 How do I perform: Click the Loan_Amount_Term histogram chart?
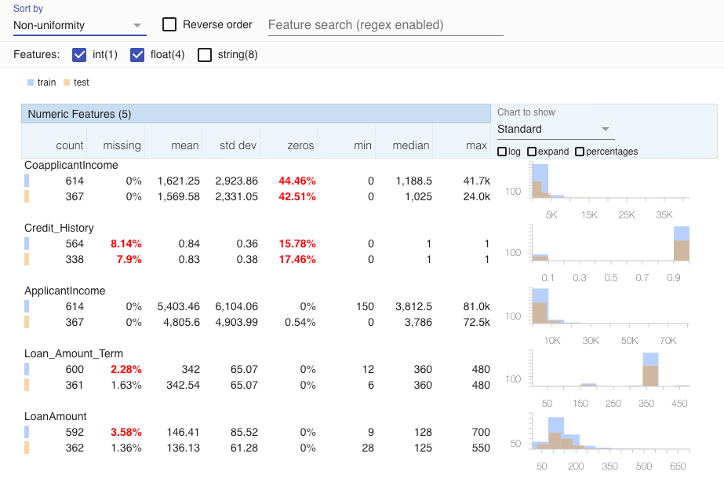point(610,370)
